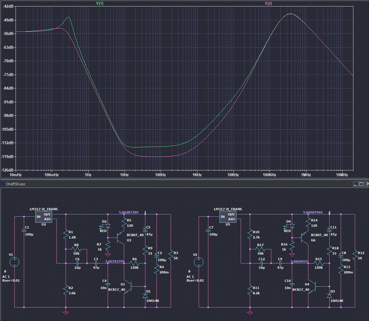Select resistor R18 33 symbol
The width and height of the screenshot is (369, 321).
(x=329, y=251)
